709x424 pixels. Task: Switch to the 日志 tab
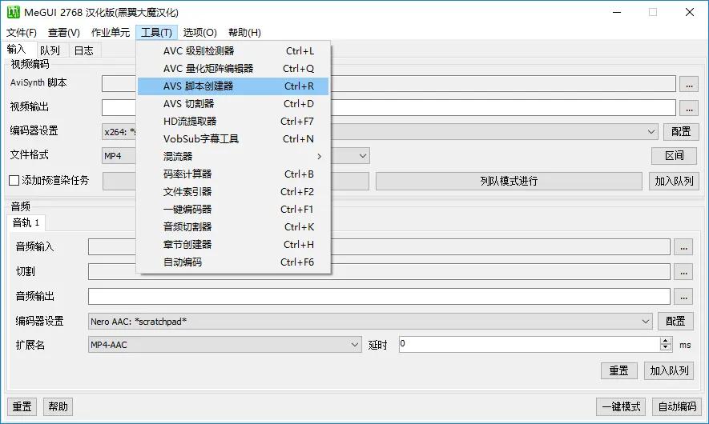(84, 50)
